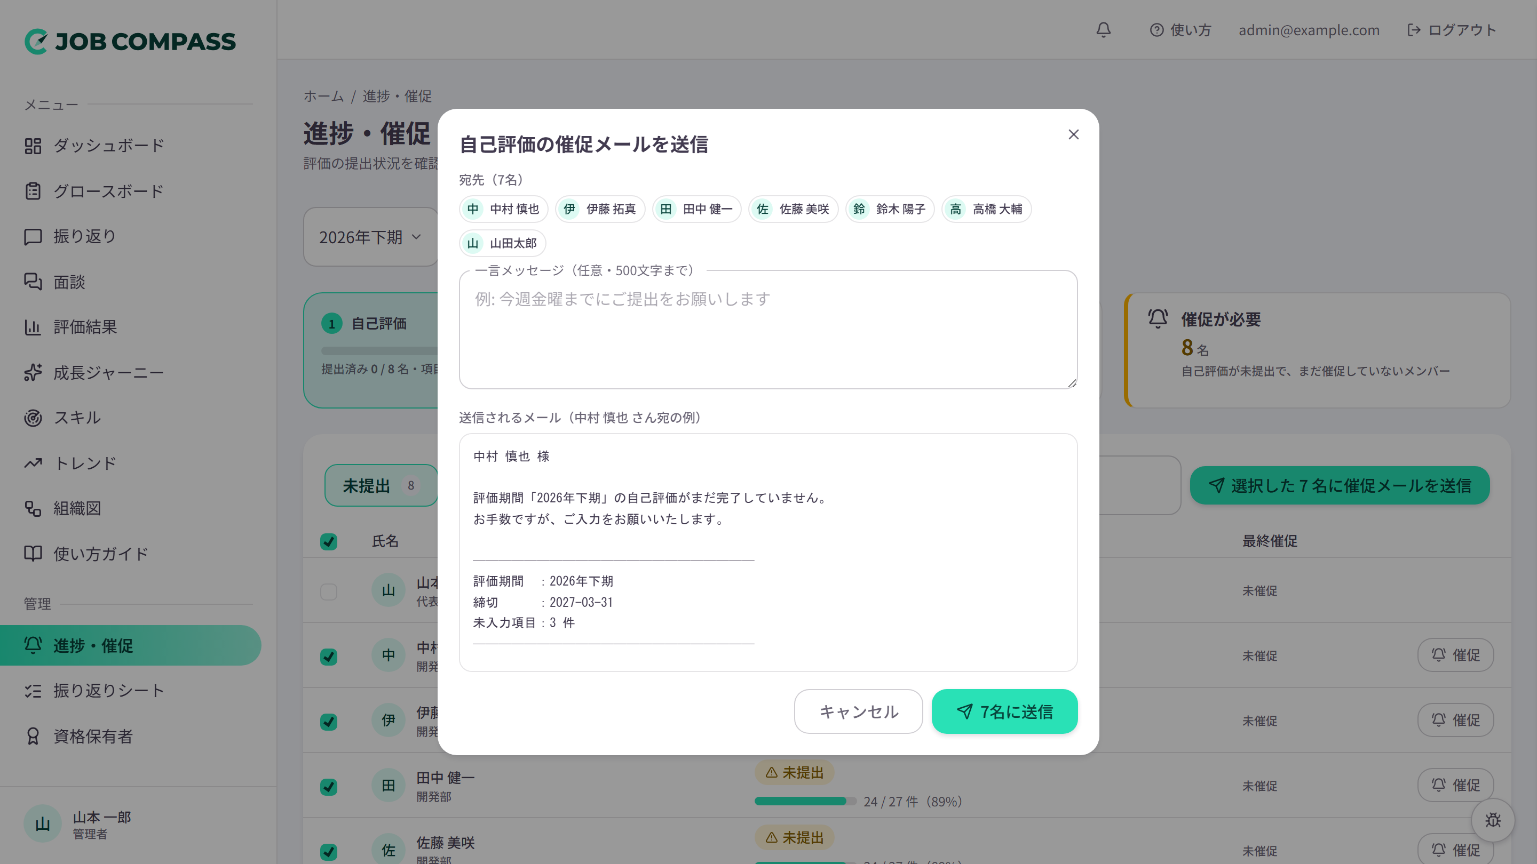The width and height of the screenshot is (1537, 864).
Task: Click the 振り返りシート checklist icon
Action: [x=33, y=691]
